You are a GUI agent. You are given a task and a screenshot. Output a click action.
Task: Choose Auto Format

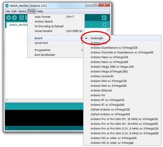56,17
